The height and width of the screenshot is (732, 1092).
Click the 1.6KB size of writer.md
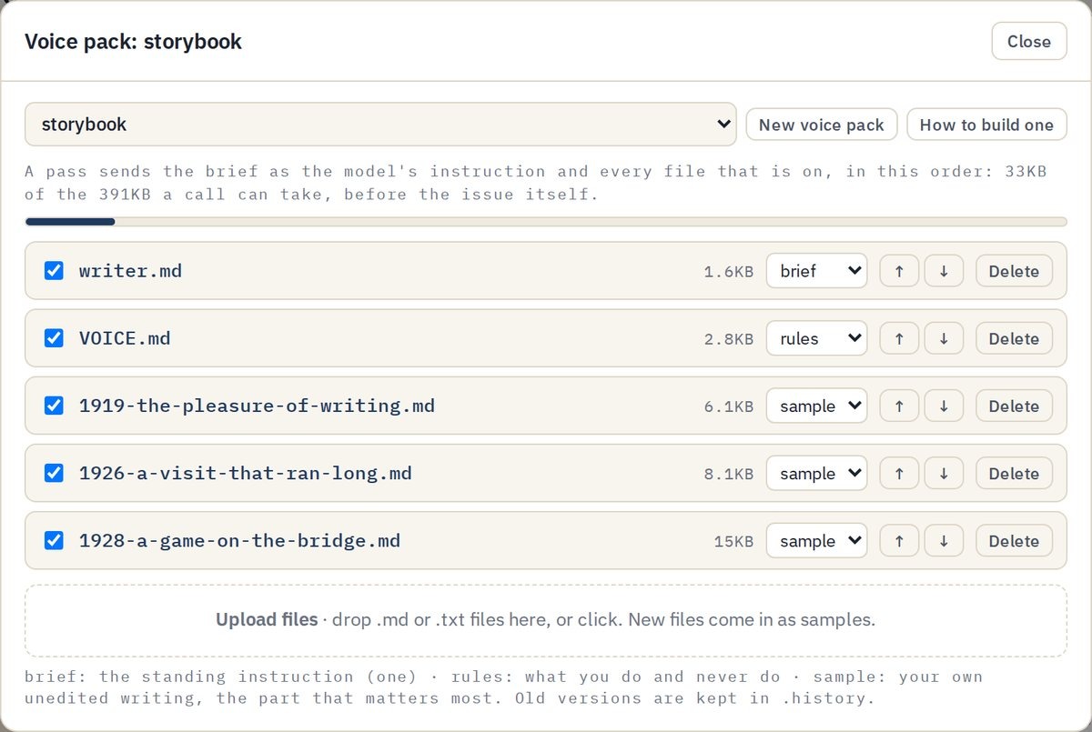pyautogui.click(x=728, y=271)
